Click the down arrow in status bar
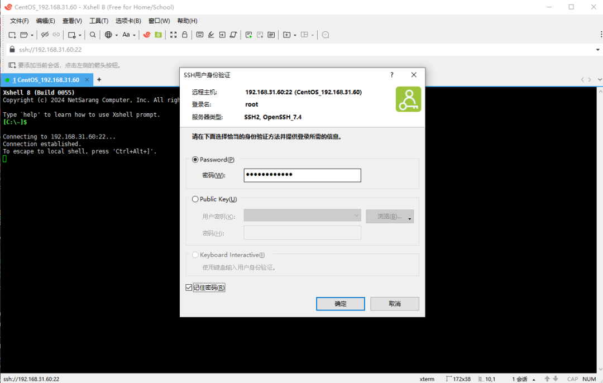This screenshot has height=383, width=603. point(556,379)
